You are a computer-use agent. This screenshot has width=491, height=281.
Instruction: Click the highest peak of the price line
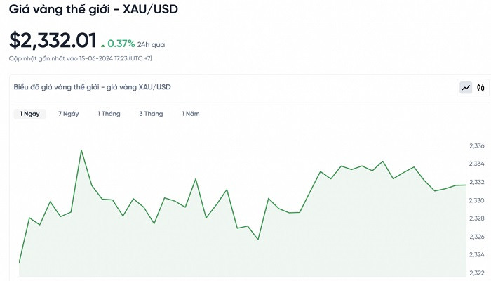tap(81, 150)
